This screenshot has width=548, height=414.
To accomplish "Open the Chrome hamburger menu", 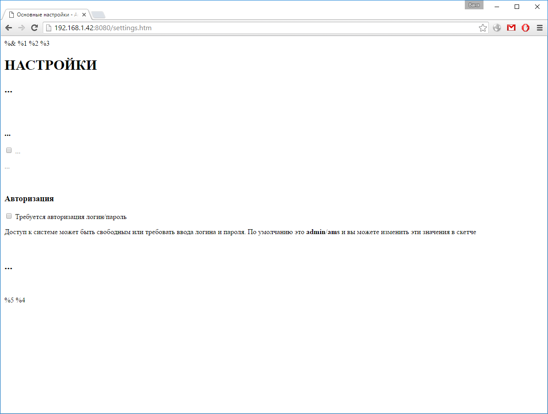I will (x=540, y=28).
